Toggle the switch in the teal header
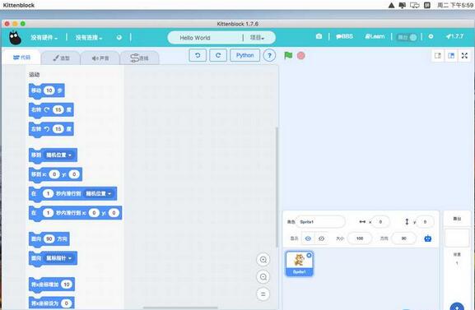The width and height of the screenshot is (475, 310). pyautogui.click(x=407, y=37)
